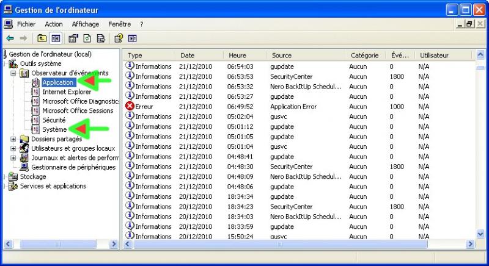Expand the Dossiers partagés node
Screen dimensions: 489x266
[14, 139]
